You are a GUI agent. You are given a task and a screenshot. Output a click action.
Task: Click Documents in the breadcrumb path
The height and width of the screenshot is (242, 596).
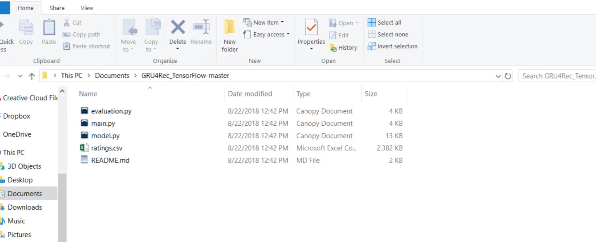pos(112,76)
